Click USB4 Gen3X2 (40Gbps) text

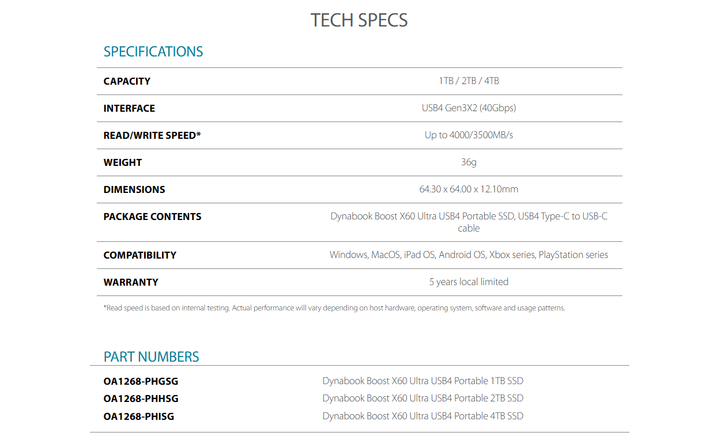[x=469, y=108]
